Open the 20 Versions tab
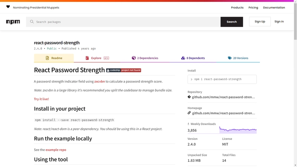Image resolution: width=297 pixels, height=167 pixels. pyautogui.click(x=238, y=58)
